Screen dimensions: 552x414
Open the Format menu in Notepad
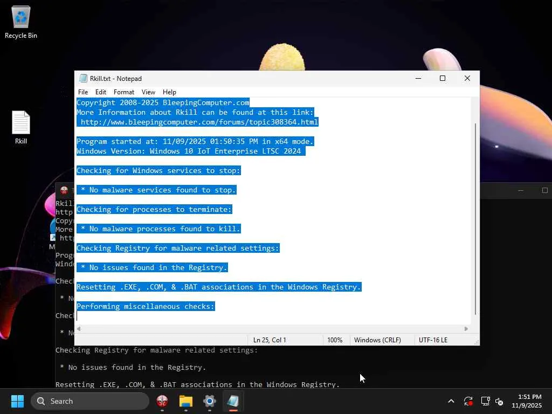click(124, 92)
